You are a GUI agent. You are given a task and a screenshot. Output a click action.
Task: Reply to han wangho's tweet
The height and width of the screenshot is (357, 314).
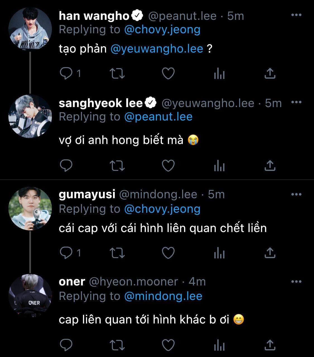click(x=66, y=74)
